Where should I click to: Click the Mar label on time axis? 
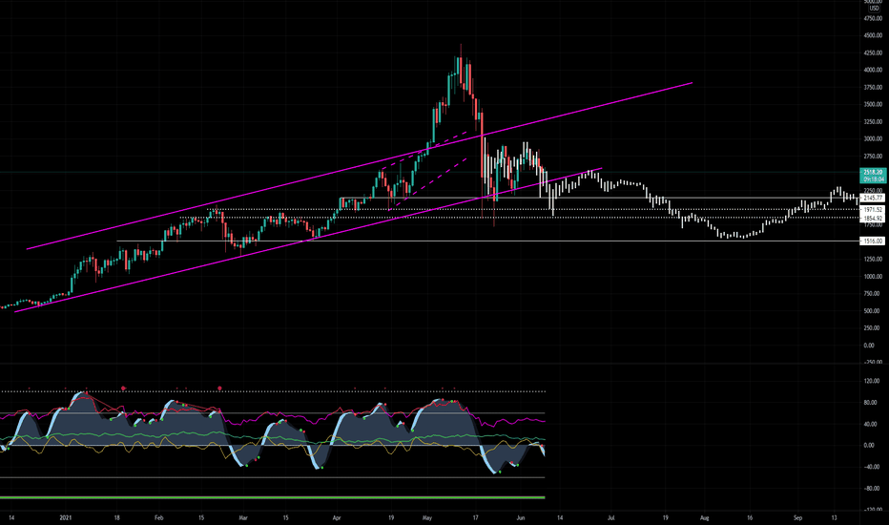[x=243, y=517]
